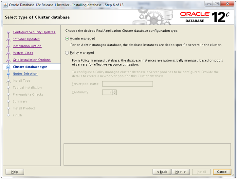Maximize the installer window
This screenshot has height=179, width=237.
(217, 4)
